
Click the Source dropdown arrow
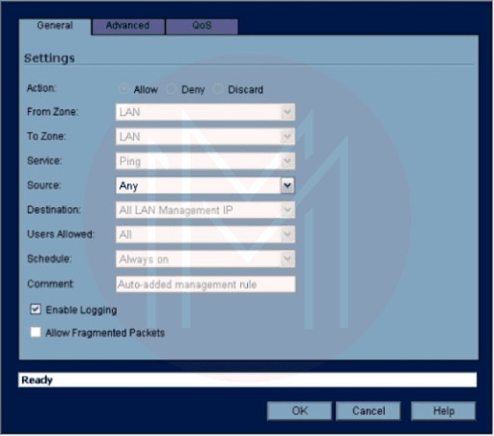point(287,185)
